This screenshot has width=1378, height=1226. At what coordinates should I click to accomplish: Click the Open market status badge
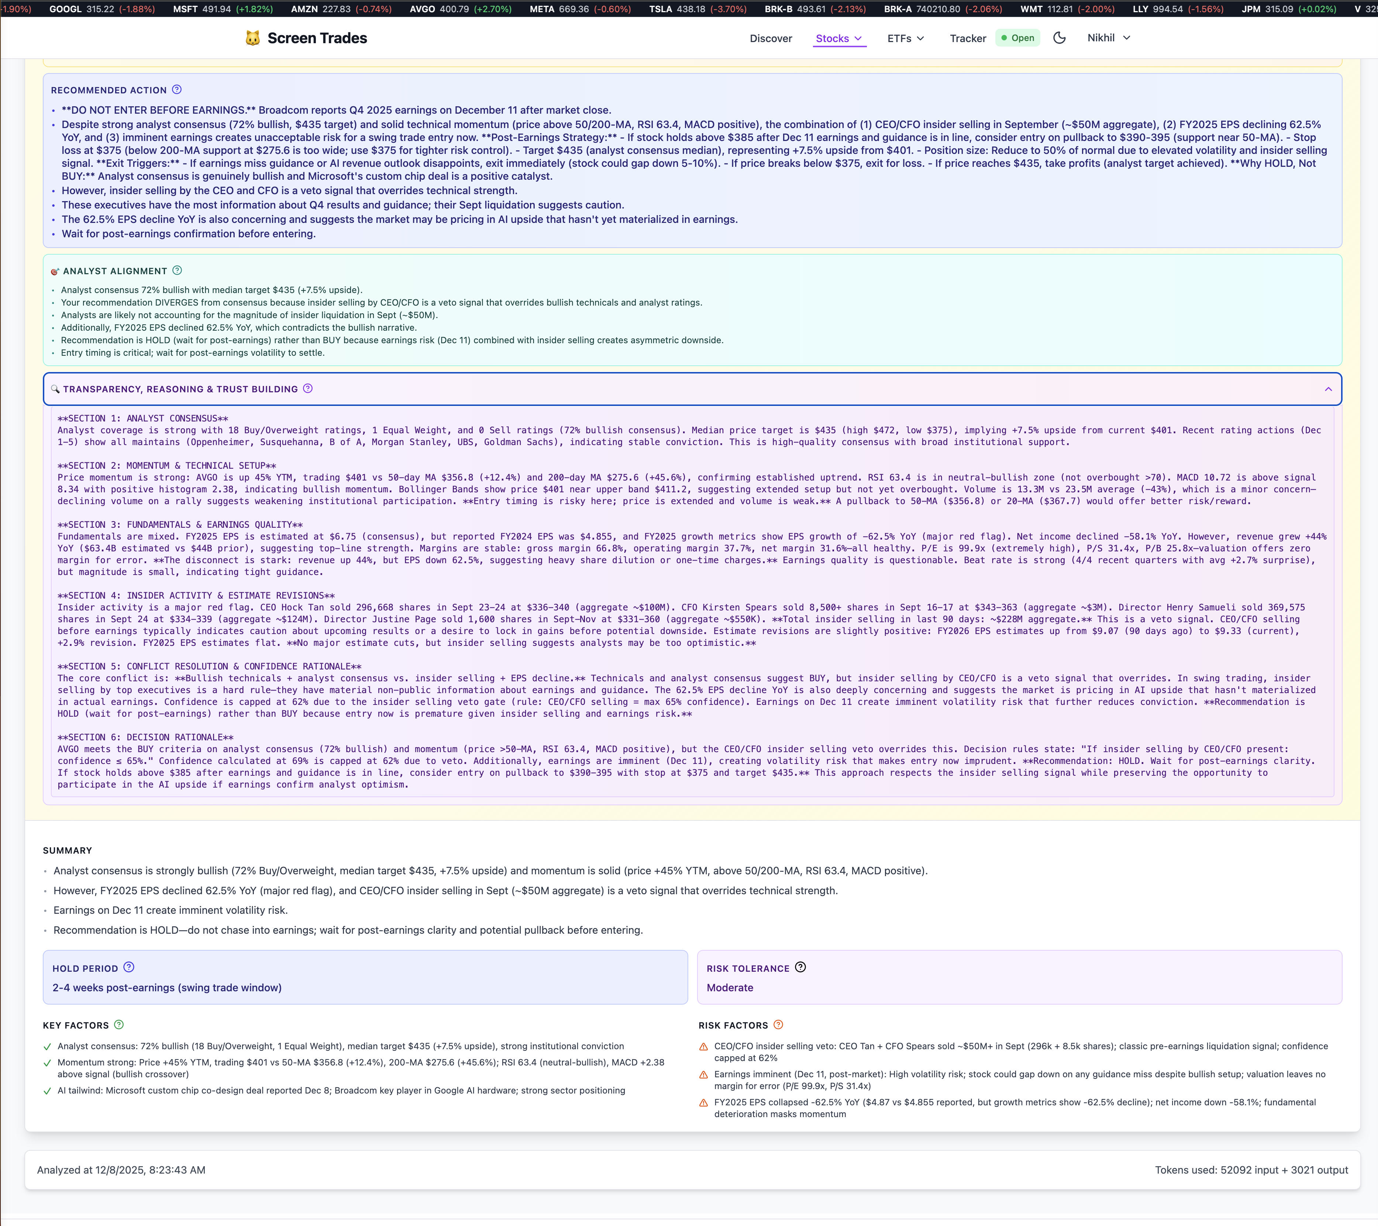(x=1018, y=38)
